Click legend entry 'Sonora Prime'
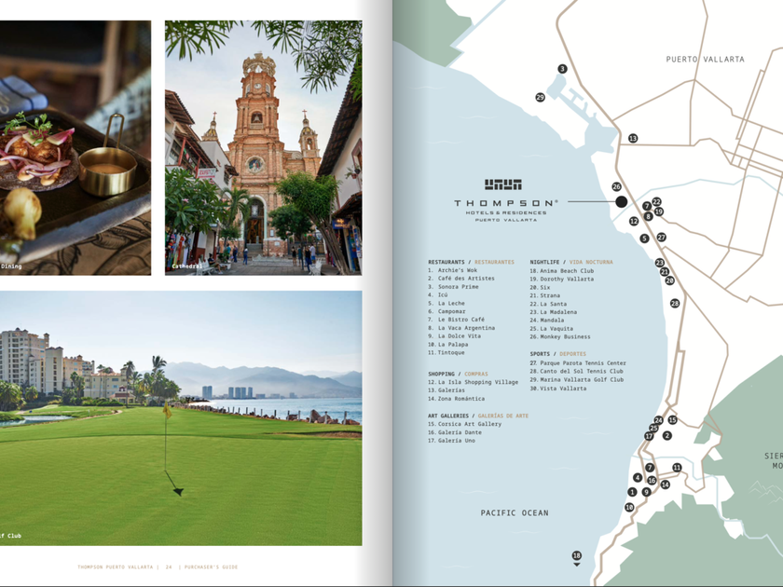 point(453,287)
